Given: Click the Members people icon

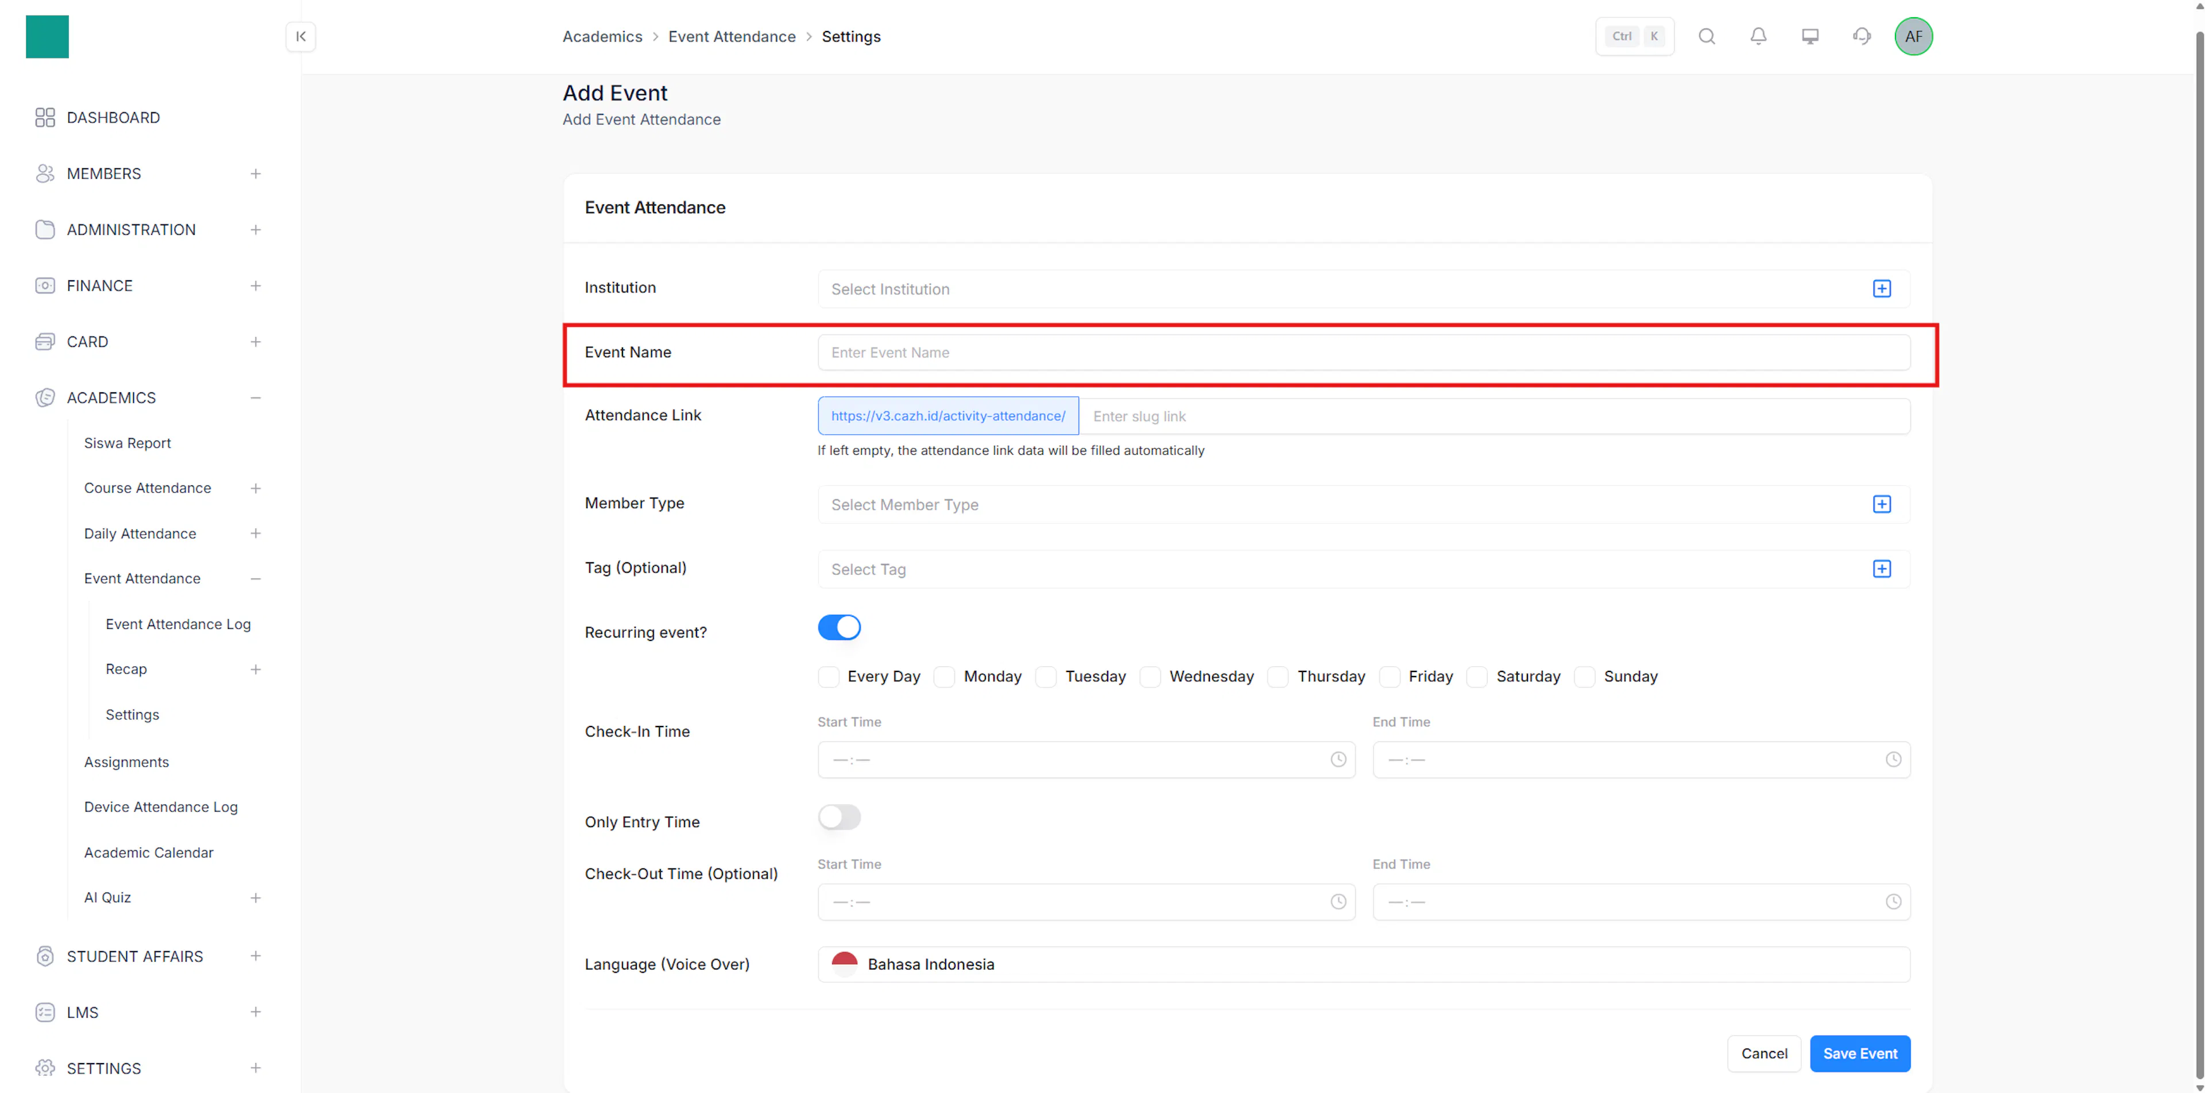Looking at the screenshot, I should [x=45, y=174].
